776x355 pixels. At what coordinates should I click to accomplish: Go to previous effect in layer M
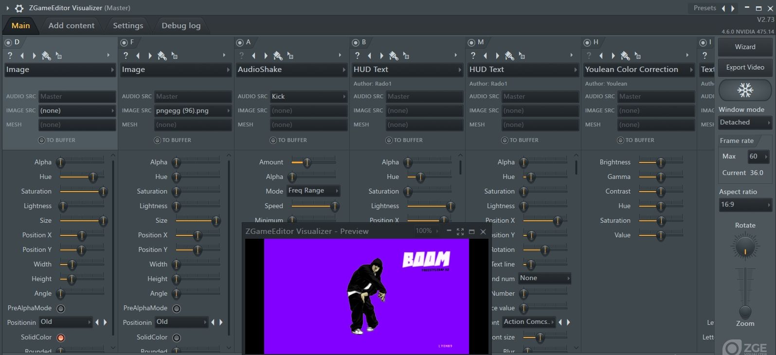pos(485,55)
